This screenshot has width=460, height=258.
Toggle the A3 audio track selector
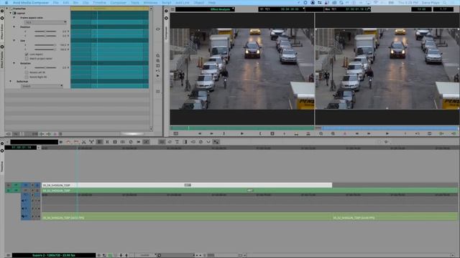point(26,216)
